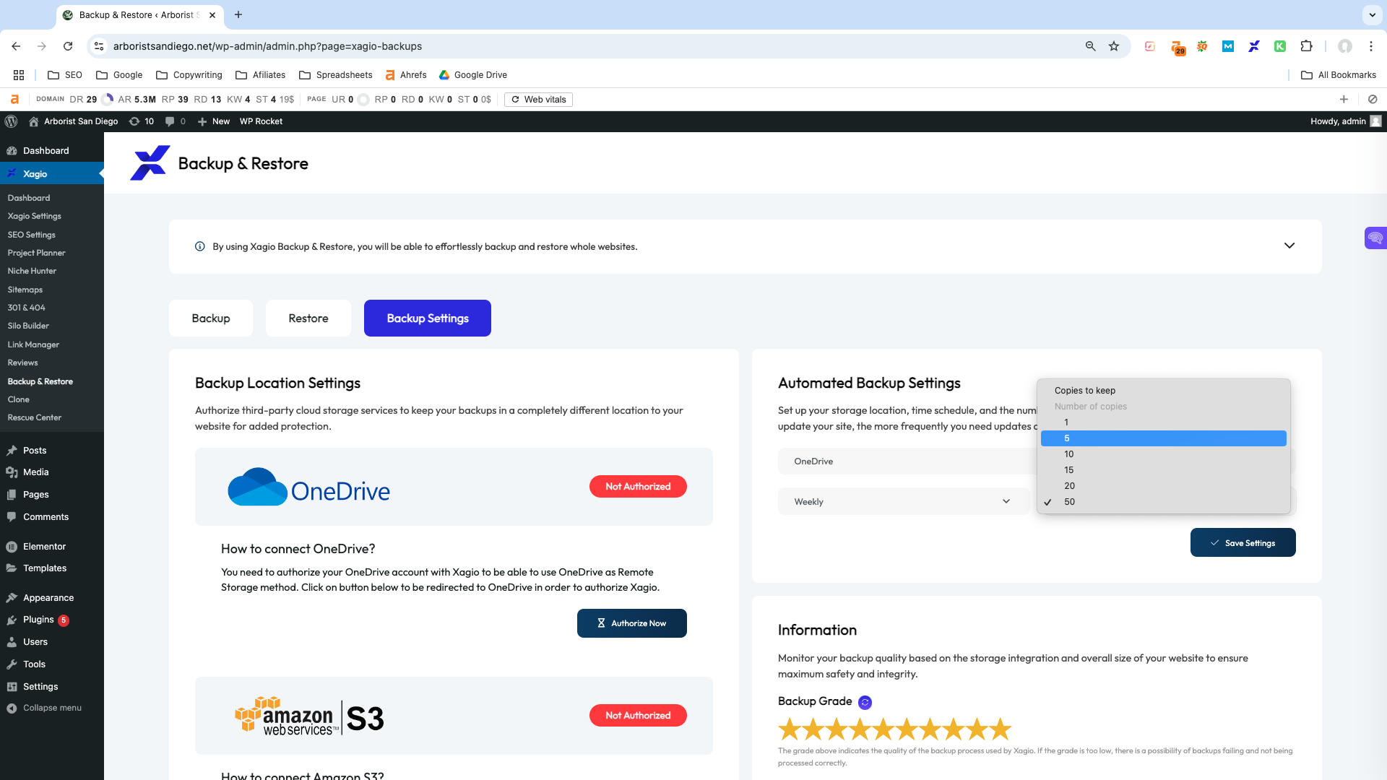Select 1 copy to keep
Viewport: 1387px width, 780px height.
click(1163, 422)
